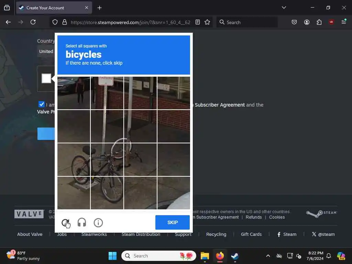Open Windows Start menu
352x264 pixels.
coord(112,256)
